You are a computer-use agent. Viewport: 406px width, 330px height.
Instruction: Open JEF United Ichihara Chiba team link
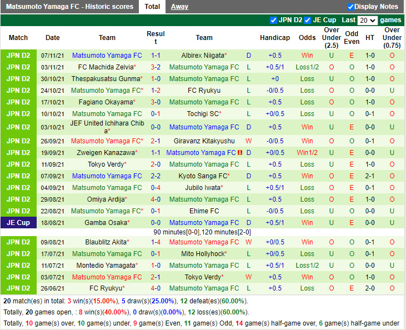tap(107, 127)
